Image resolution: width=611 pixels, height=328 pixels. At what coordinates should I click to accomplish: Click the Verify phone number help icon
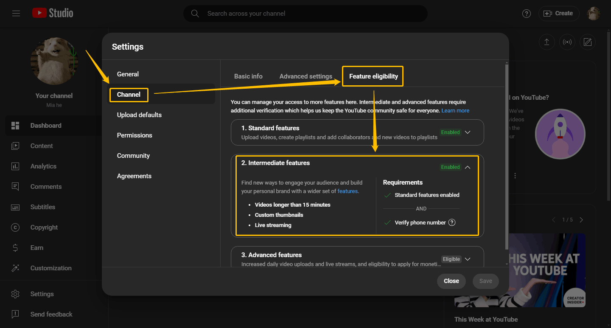[452, 222]
